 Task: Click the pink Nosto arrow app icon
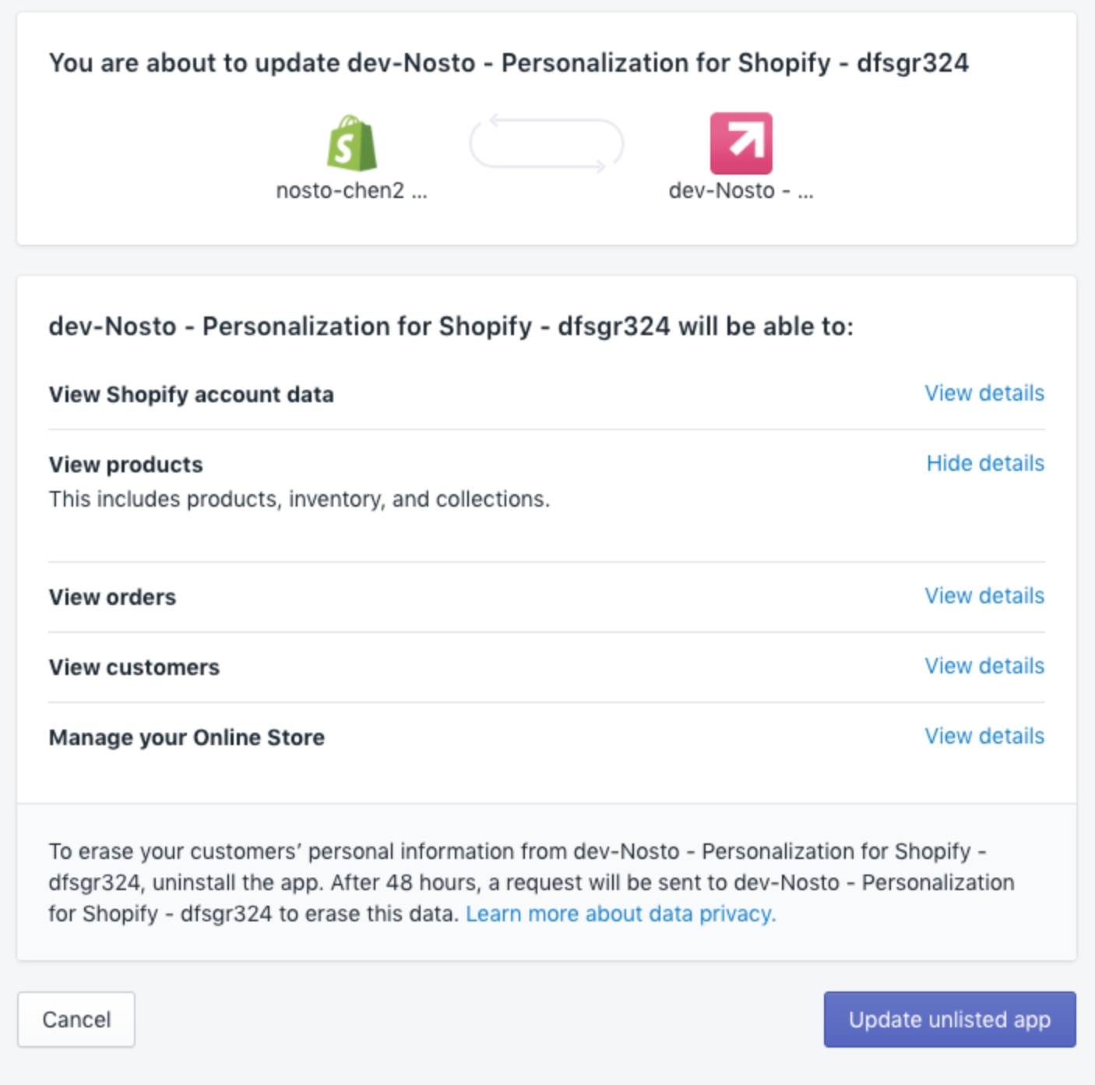coord(741,143)
